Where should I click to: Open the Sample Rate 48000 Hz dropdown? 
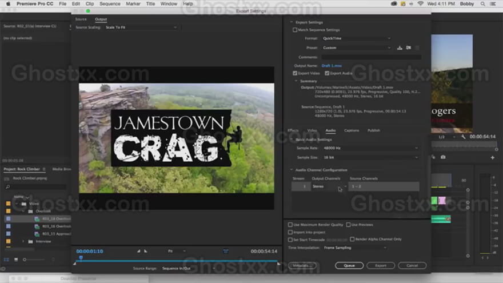coord(370,148)
